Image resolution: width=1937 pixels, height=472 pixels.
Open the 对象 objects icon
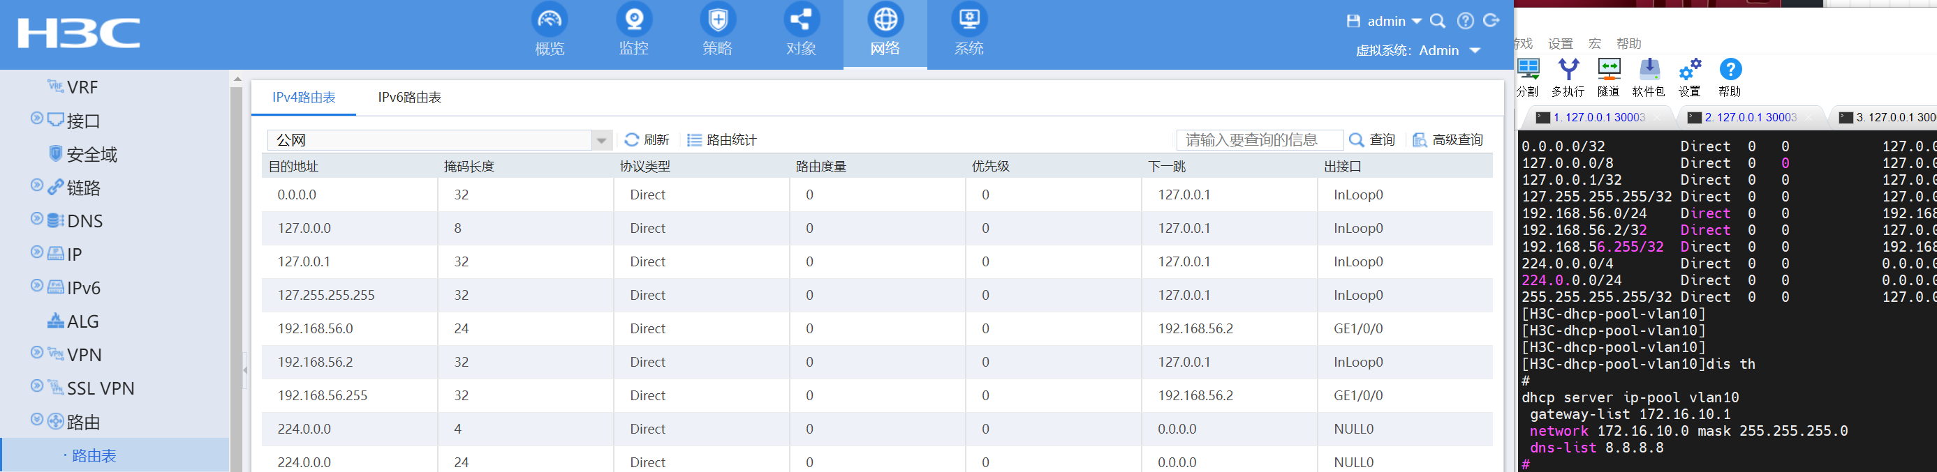(x=802, y=20)
